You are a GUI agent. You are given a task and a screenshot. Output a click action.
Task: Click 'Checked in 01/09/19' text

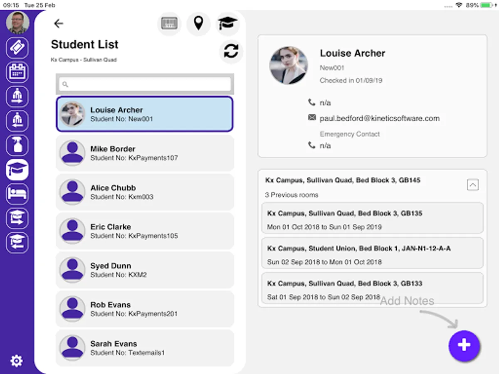tap(351, 81)
